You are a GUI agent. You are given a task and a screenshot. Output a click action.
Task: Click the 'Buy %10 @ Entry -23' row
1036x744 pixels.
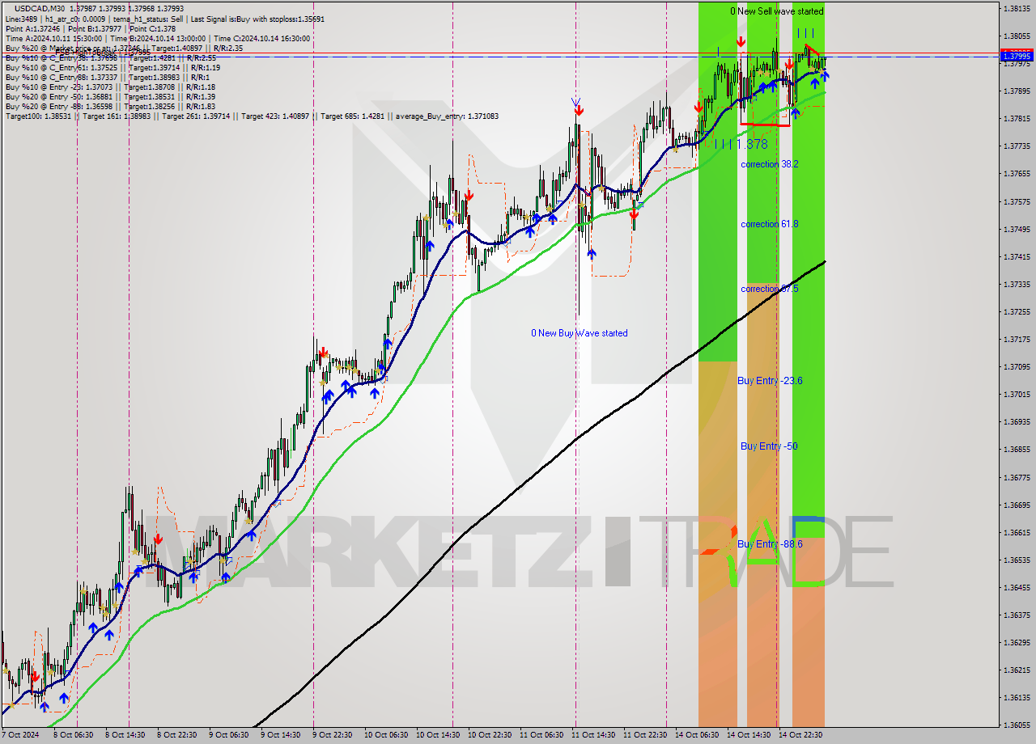(x=110, y=87)
